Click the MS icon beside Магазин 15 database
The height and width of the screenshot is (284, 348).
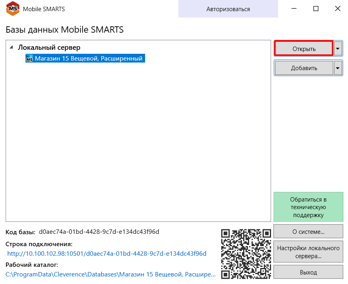[x=29, y=59]
